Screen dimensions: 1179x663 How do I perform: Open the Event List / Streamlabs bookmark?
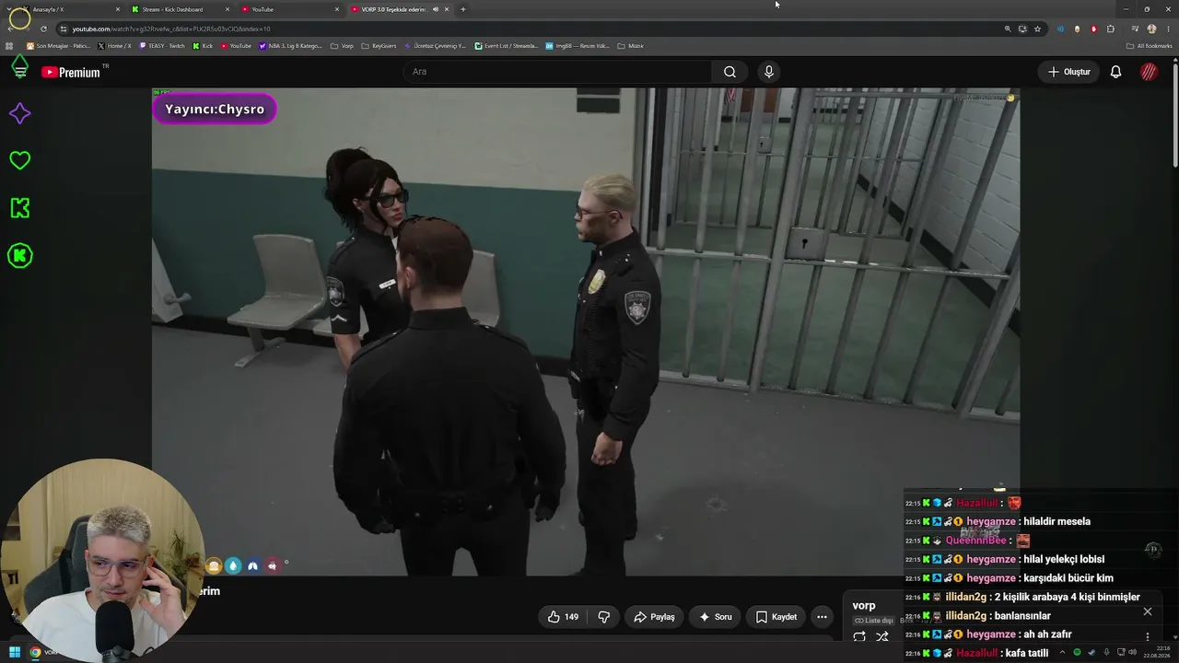pyautogui.click(x=506, y=46)
